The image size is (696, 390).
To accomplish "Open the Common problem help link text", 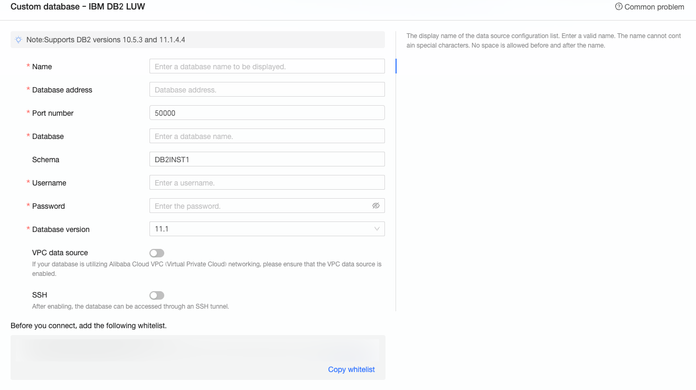I will pyautogui.click(x=654, y=7).
